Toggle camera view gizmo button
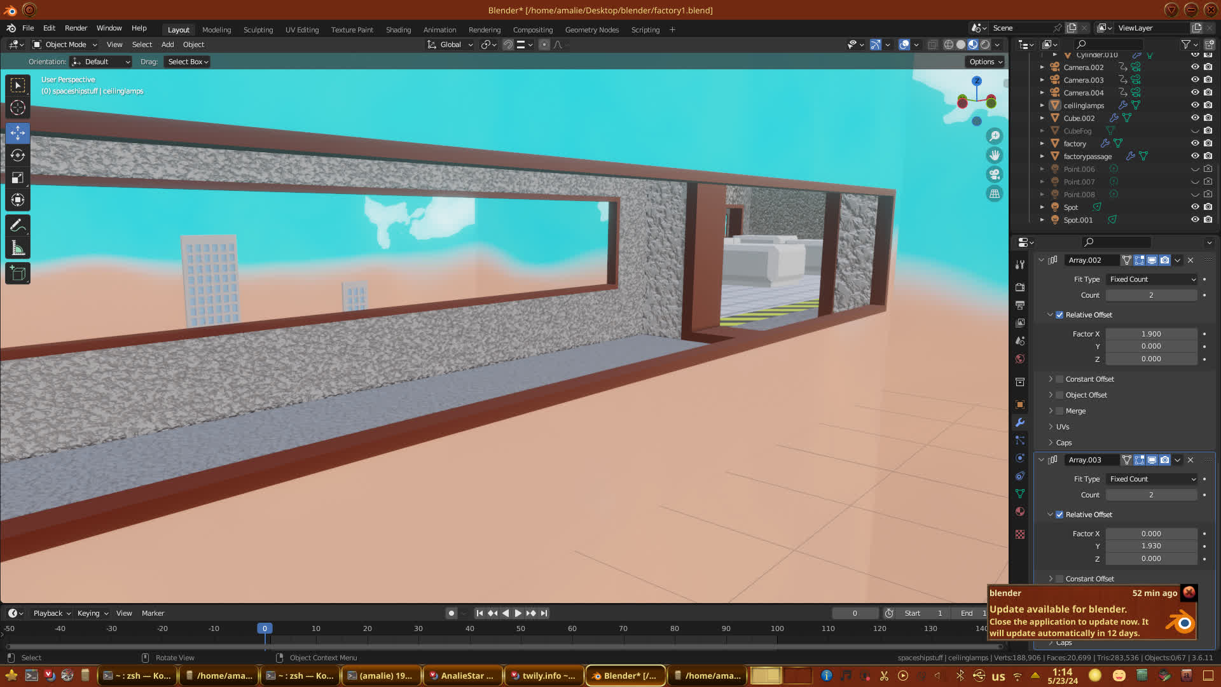This screenshot has width=1221, height=687. (995, 174)
